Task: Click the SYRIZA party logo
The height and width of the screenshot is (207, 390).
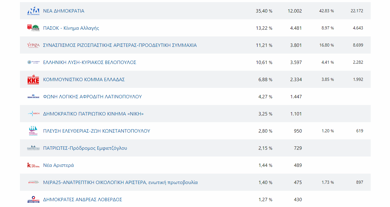Action: click(x=33, y=45)
